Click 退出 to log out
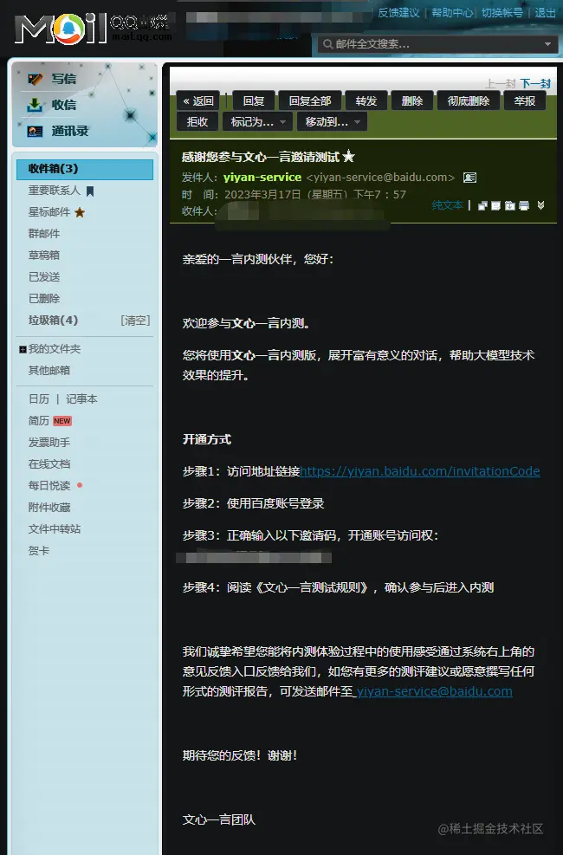This screenshot has width=563, height=855. pyautogui.click(x=545, y=12)
